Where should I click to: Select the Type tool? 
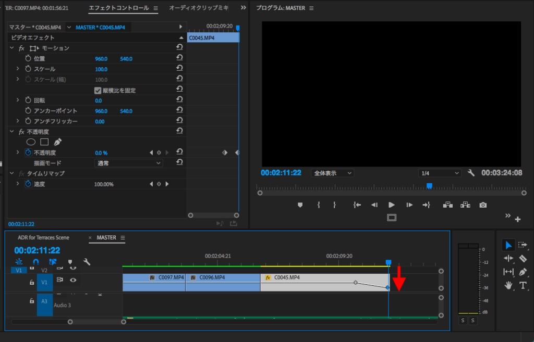(x=523, y=285)
